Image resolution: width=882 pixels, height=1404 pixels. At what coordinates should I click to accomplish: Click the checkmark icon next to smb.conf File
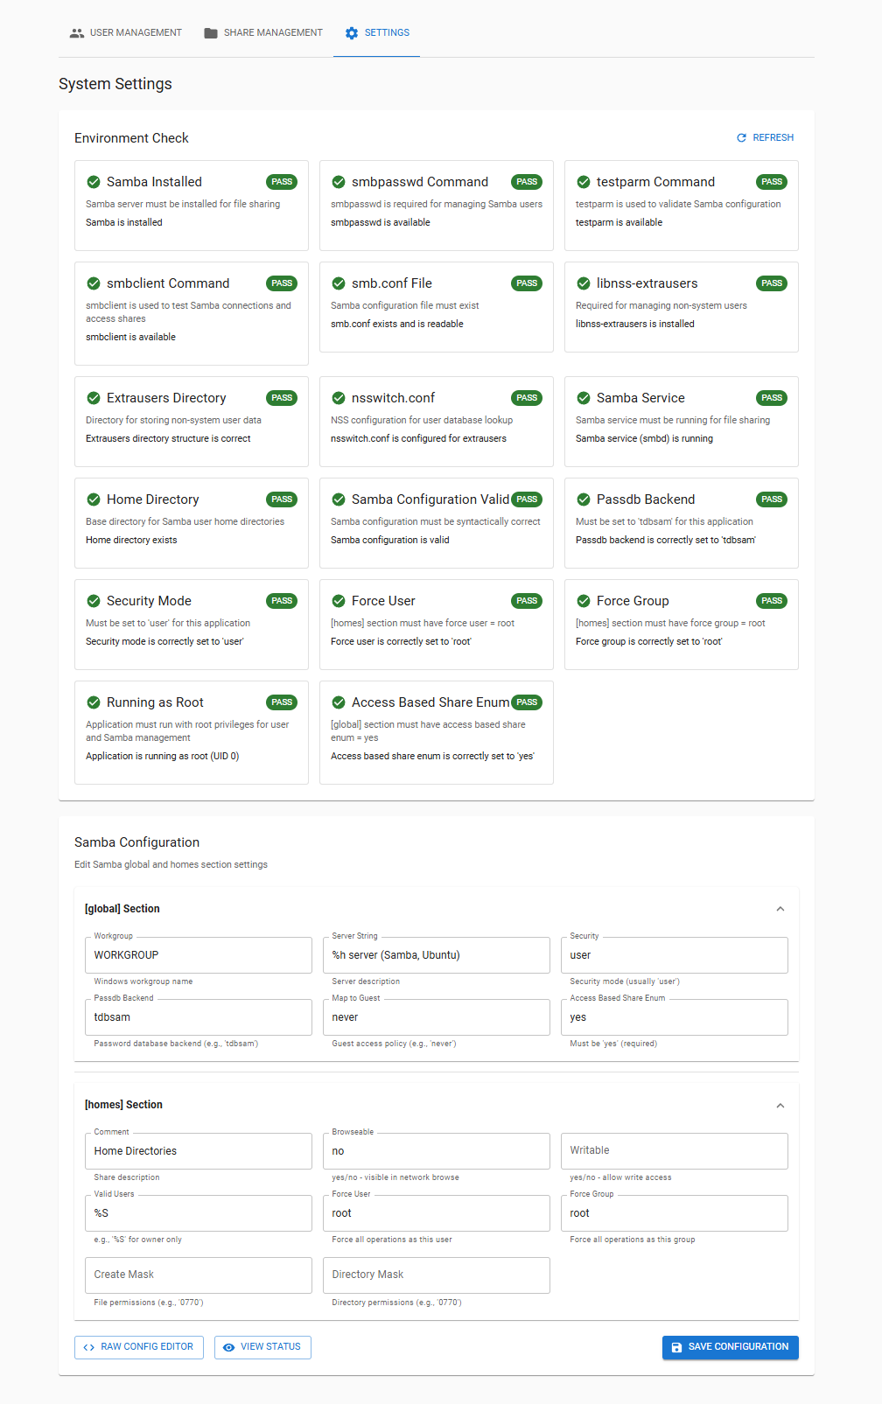(339, 283)
